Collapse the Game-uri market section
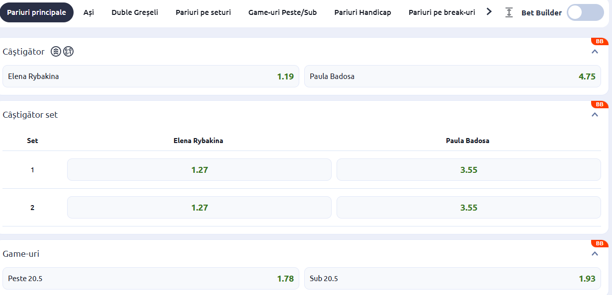The height and width of the screenshot is (295, 612). pos(595,254)
